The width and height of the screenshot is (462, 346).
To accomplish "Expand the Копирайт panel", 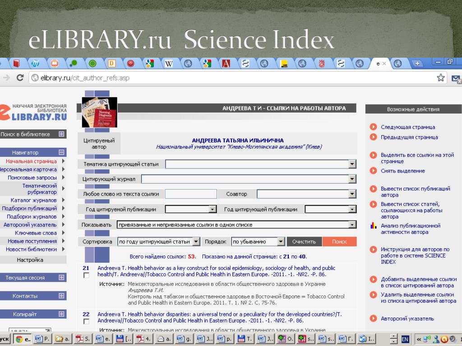I will [x=61, y=314].
